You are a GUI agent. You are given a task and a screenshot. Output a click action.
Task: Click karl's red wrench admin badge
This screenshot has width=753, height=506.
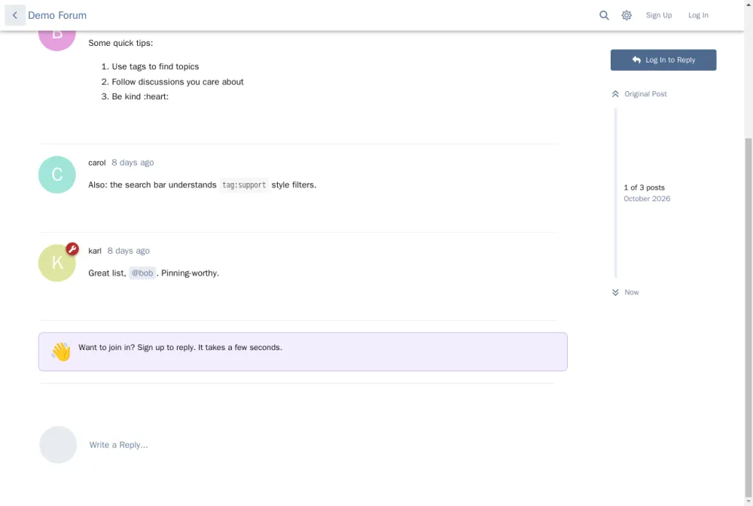[72, 249]
